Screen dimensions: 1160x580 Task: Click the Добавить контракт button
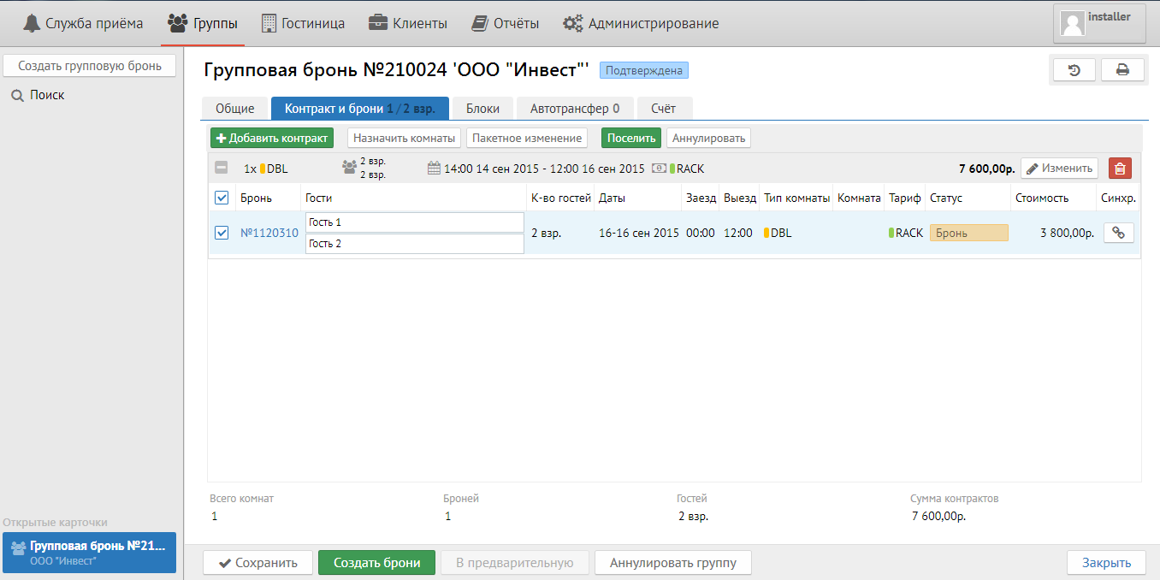(x=272, y=138)
